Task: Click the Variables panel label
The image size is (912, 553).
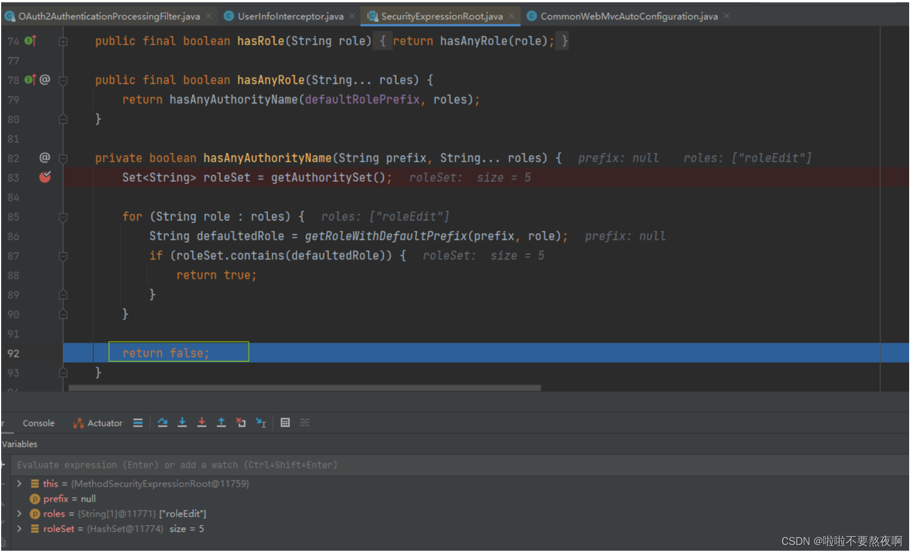Action: pyautogui.click(x=19, y=444)
